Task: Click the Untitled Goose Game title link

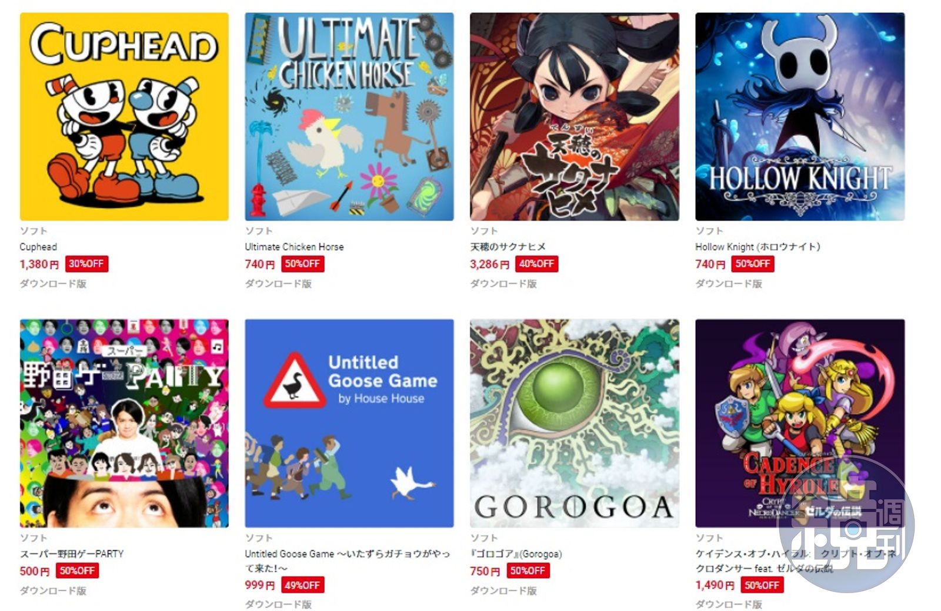Action: (348, 560)
